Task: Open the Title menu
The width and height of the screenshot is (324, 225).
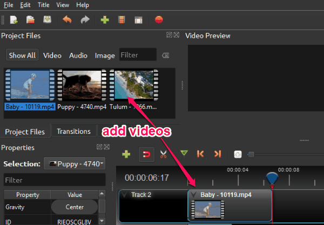Action: (43, 5)
